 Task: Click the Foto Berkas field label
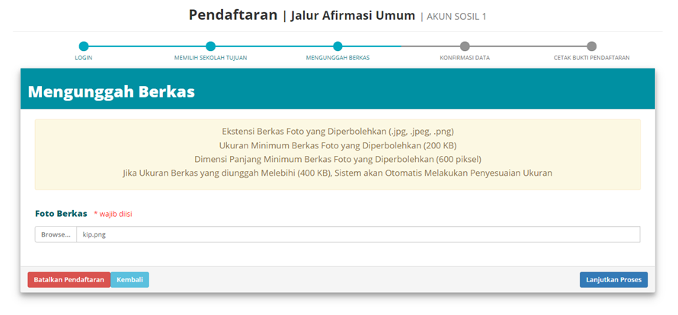coord(61,214)
